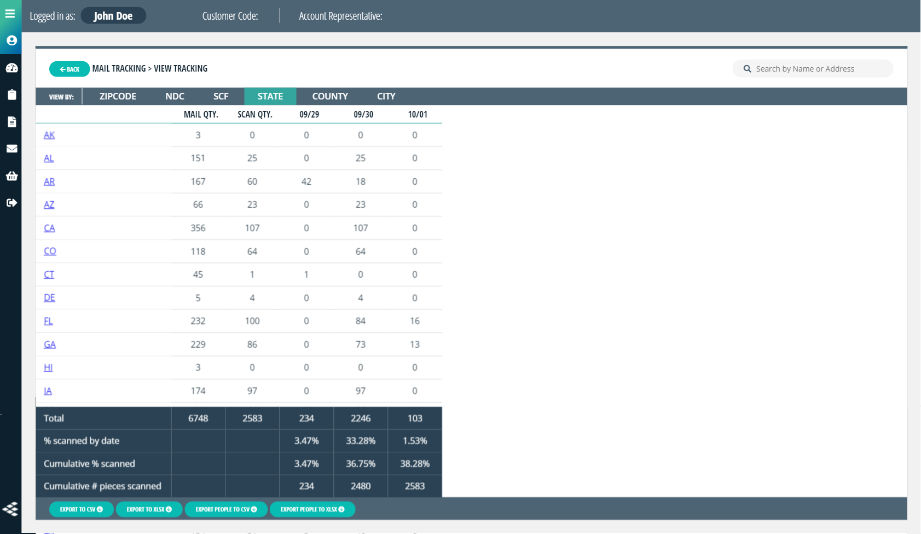This screenshot has height=534, width=921.
Task: Click cumulative pieces scanned 2480
Action: click(361, 486)
